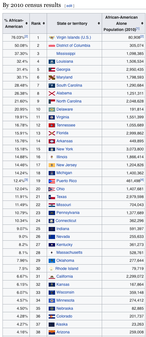Image resolution: width=146 pixels, height=337 pixels.
Task: Sort table by % African-American column
Action: [27, 23]
